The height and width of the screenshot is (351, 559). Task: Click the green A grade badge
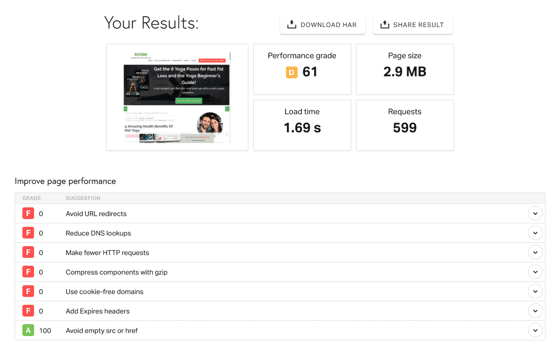28,330
